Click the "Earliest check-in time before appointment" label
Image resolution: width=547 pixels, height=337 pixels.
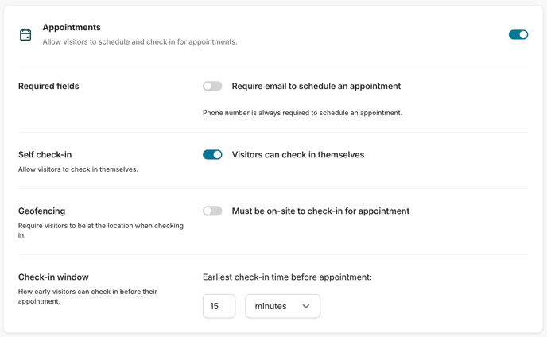(x=287, y=277)
